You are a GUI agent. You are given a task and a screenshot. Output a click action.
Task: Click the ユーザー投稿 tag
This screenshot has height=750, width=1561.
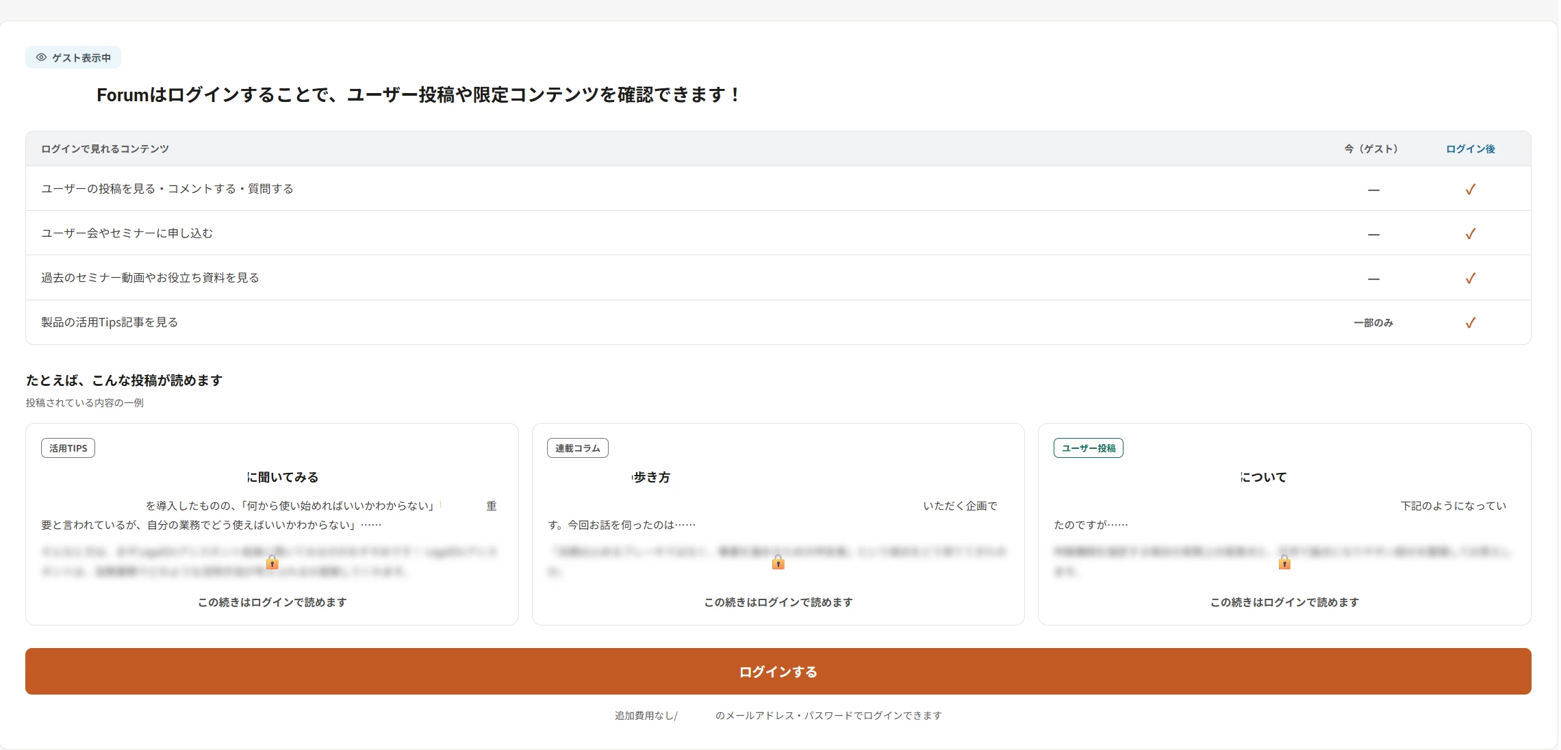1089,448
